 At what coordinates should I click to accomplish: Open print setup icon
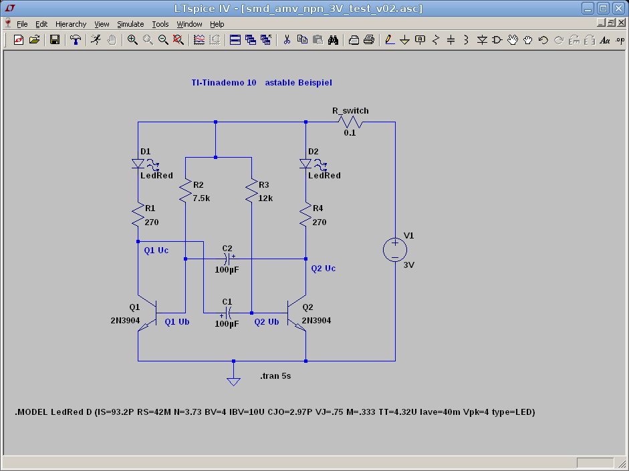click(354, 39)
